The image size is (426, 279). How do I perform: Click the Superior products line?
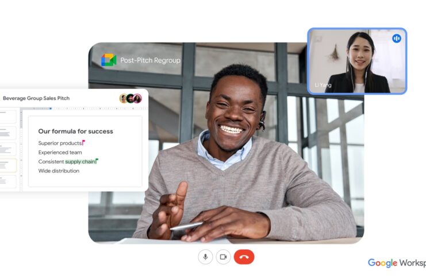60,143
